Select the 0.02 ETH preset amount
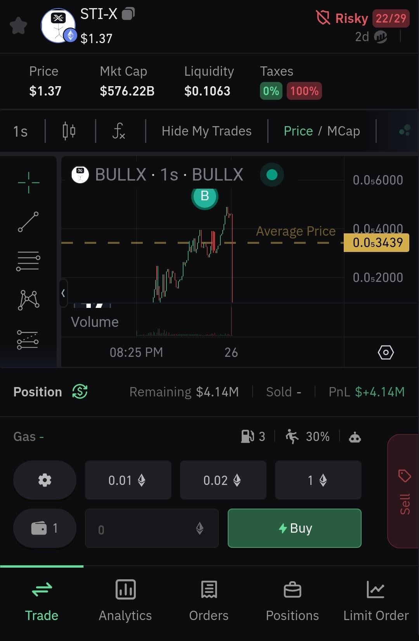The image size is (419, 641). click(223, 480)
